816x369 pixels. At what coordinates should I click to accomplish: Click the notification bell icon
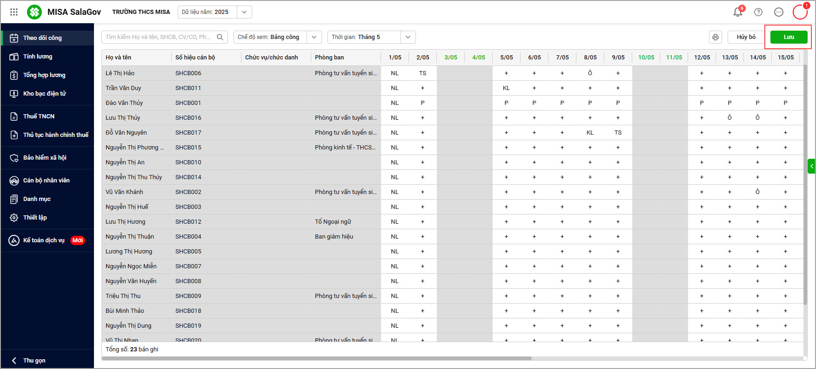coord(738,12)
